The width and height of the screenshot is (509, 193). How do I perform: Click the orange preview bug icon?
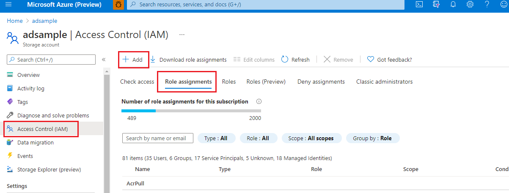click(x=118, y=5)
